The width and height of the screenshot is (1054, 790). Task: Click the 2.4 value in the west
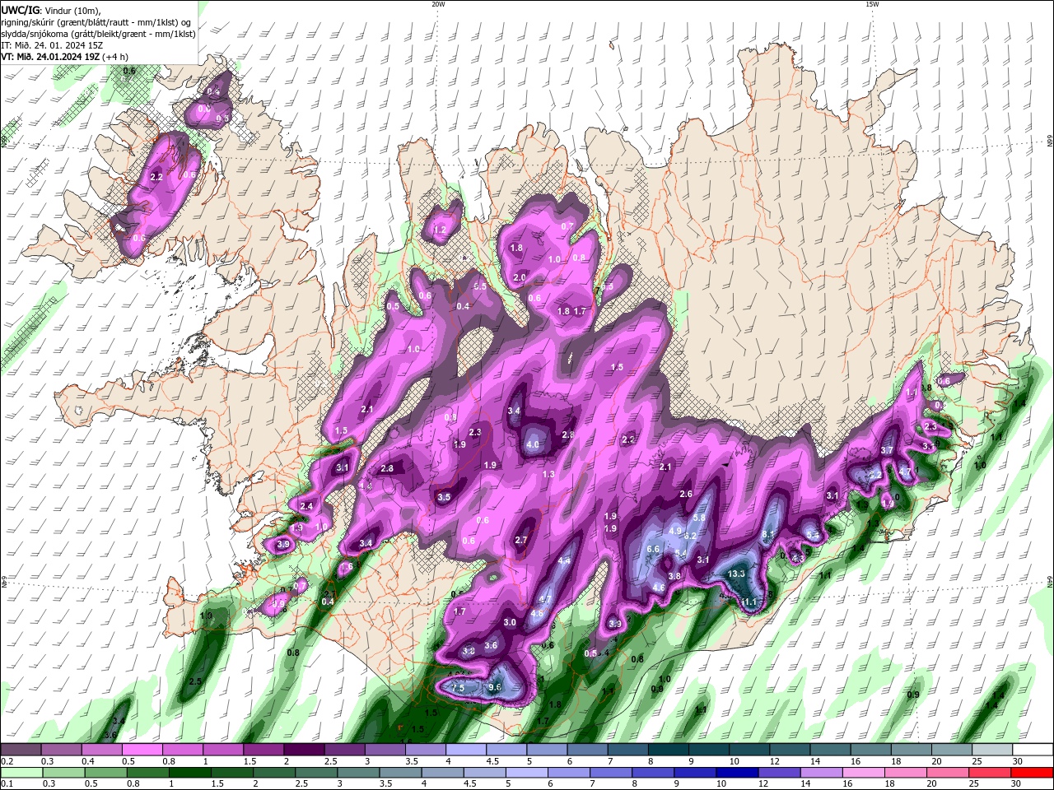tap(306, 506)
